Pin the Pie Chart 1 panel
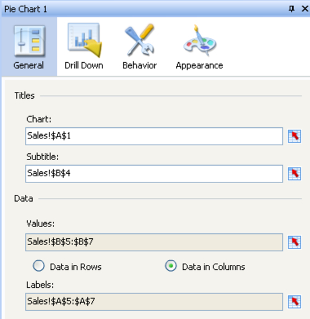Image resolution: width=310 pixels, height=319 pixels. [x=291, y=9]
